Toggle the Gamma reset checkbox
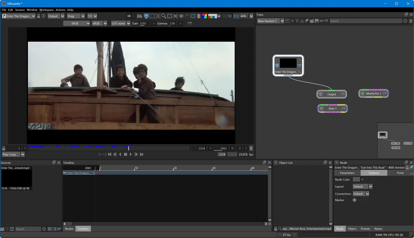Image resolution: width=414 pixels, height=238 pixels. tap(180, 23)
